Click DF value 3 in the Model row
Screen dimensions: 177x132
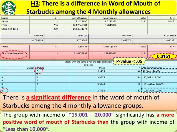[x=57, y=21]
